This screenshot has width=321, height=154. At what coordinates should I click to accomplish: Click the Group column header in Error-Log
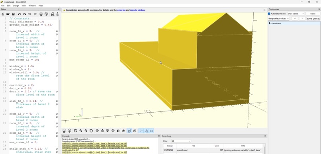(170, 146)
